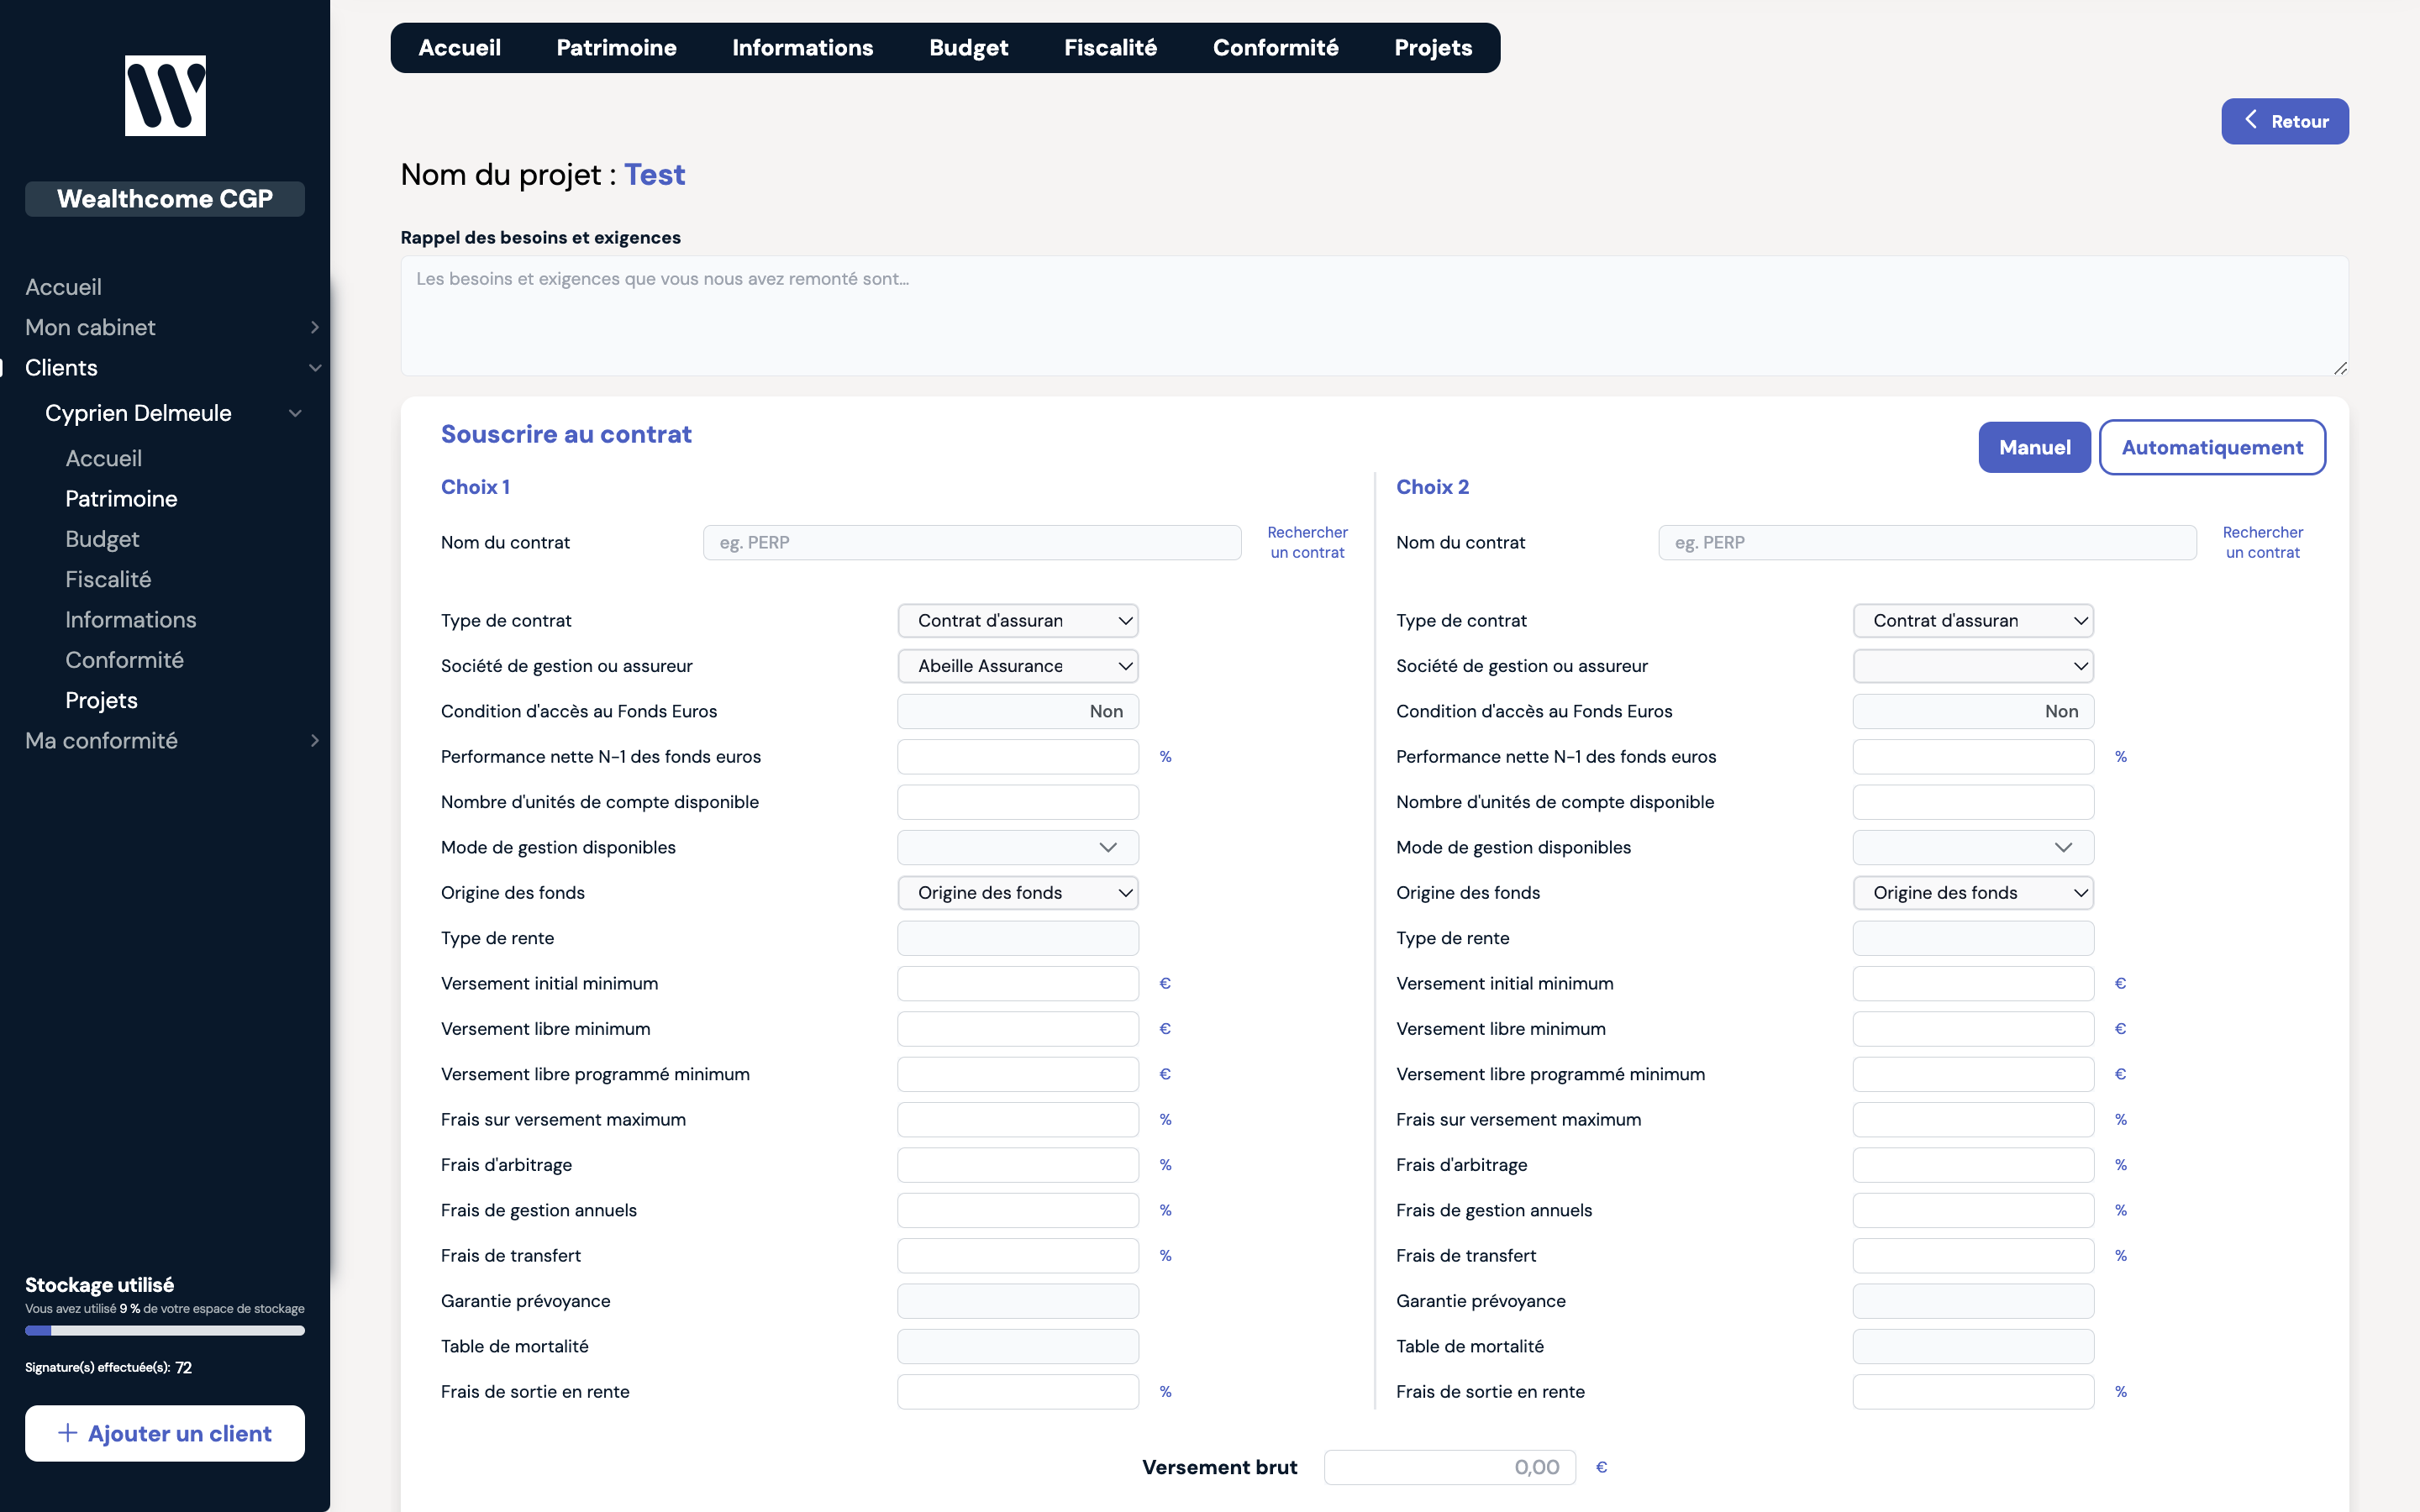Click Rechercher un contrat for Choix 2
This screenshot has height=1512, width=2420.
coord(2262,542)
